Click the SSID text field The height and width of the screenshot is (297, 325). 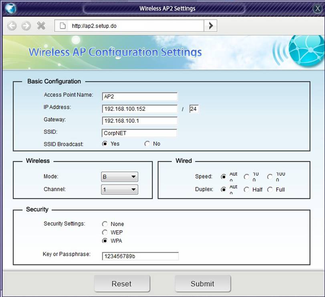tap(139, 133)
